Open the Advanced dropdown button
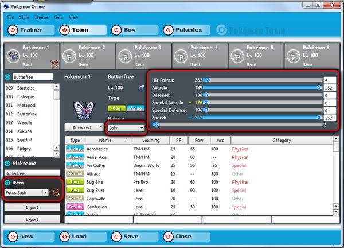The height and width of the screenshot is (248, 344). coord(84,127)
